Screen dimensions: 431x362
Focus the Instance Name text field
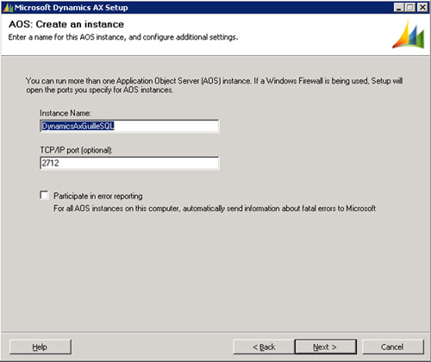tap(129, 126)
